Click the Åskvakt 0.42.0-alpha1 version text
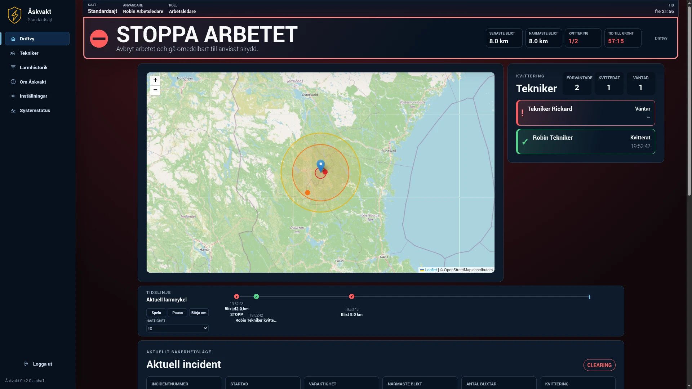This screenshot has height=389, width=692. [25, 381]
